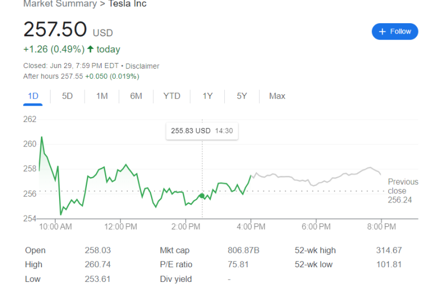Viewport: 439px width, 295px height.
Task: Open the Market Summary breadcrumb link
Action: point(60,3)
